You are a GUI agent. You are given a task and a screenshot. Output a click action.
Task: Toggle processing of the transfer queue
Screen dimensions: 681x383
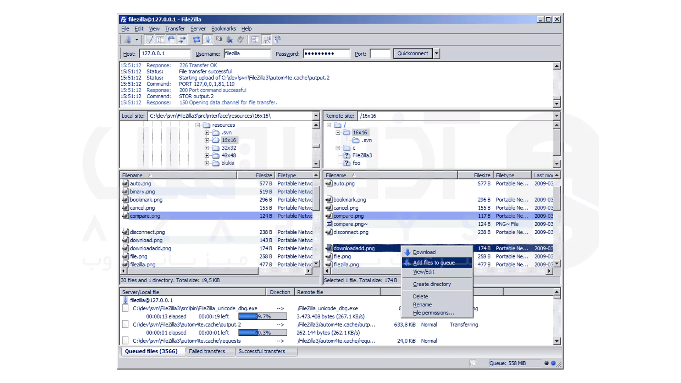coord(208,39)
